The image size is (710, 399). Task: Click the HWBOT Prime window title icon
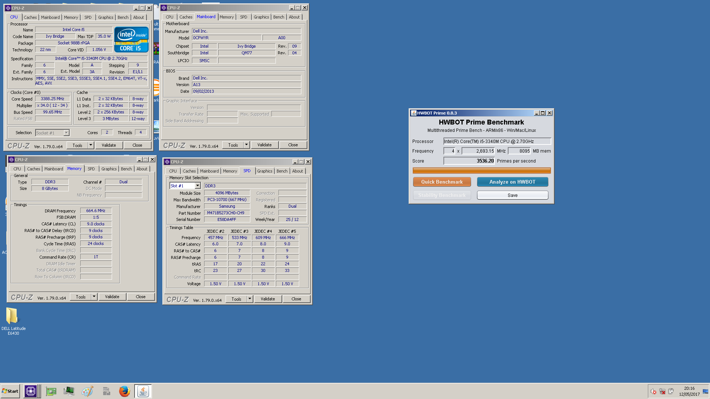414,113
